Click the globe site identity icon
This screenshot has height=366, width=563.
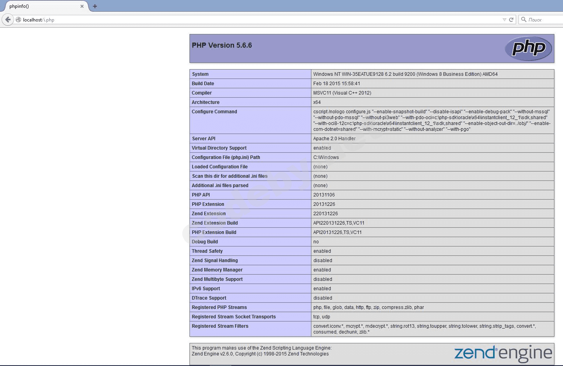tap(18, 20)
